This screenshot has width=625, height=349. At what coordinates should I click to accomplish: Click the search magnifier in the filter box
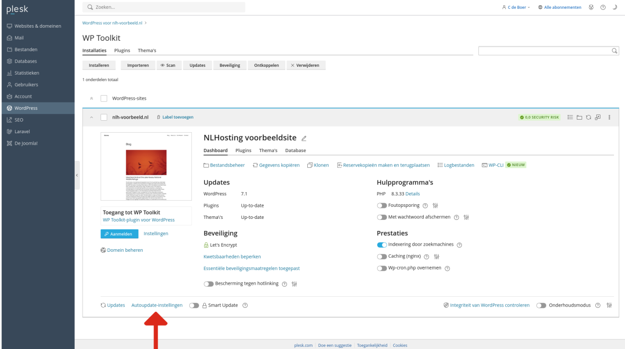click(614, 51)
